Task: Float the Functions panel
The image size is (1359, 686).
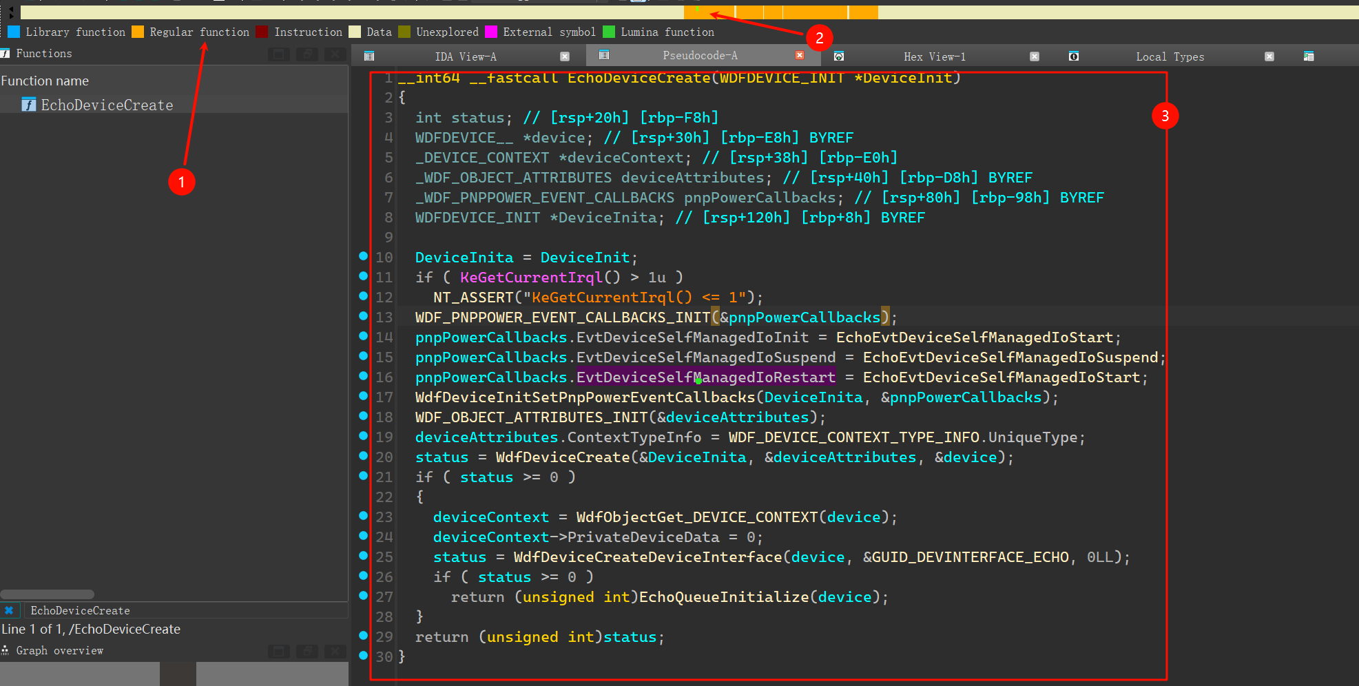Action: [307, 54]
